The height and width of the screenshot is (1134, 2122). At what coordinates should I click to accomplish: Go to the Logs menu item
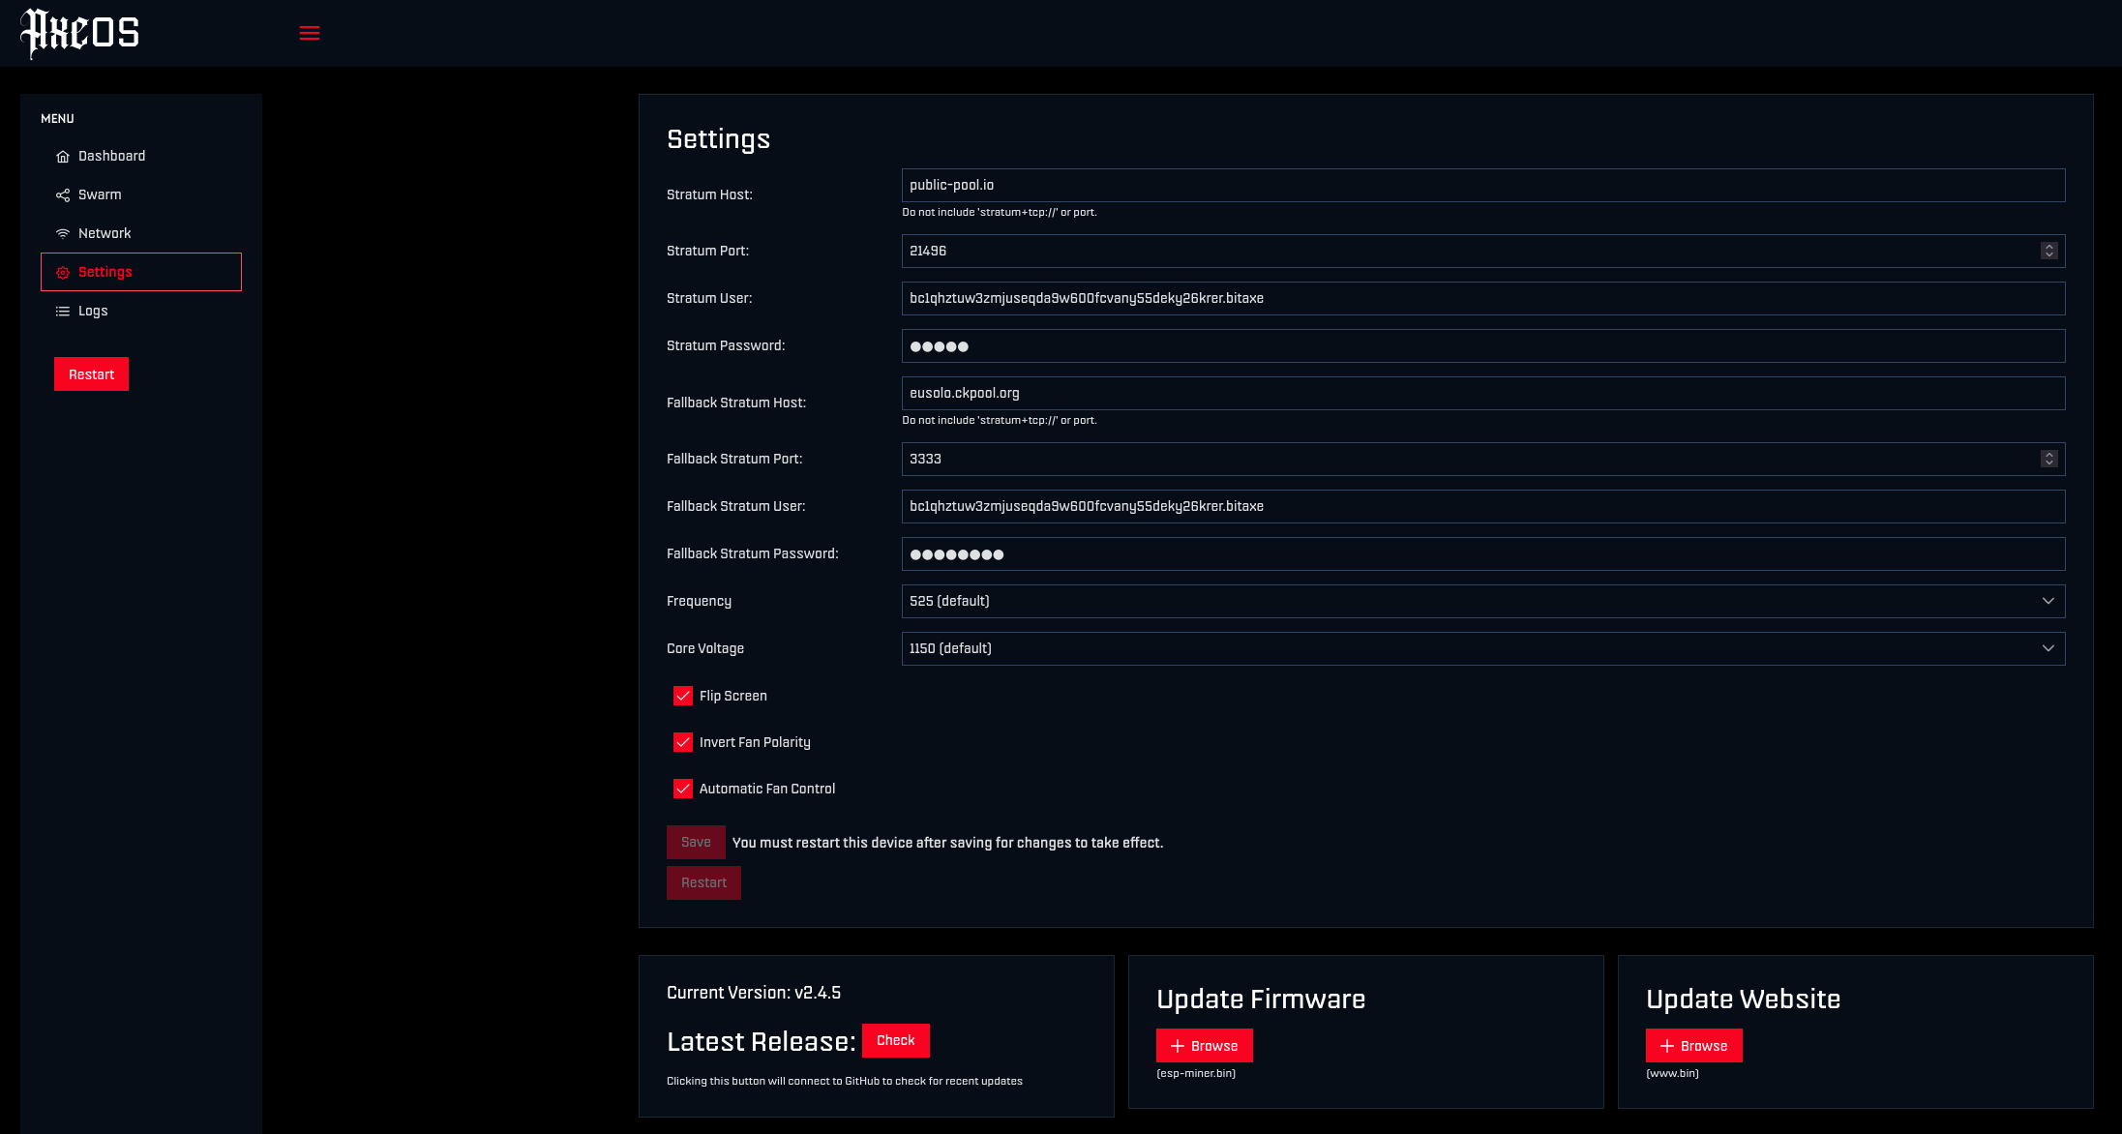click(93, 311)
